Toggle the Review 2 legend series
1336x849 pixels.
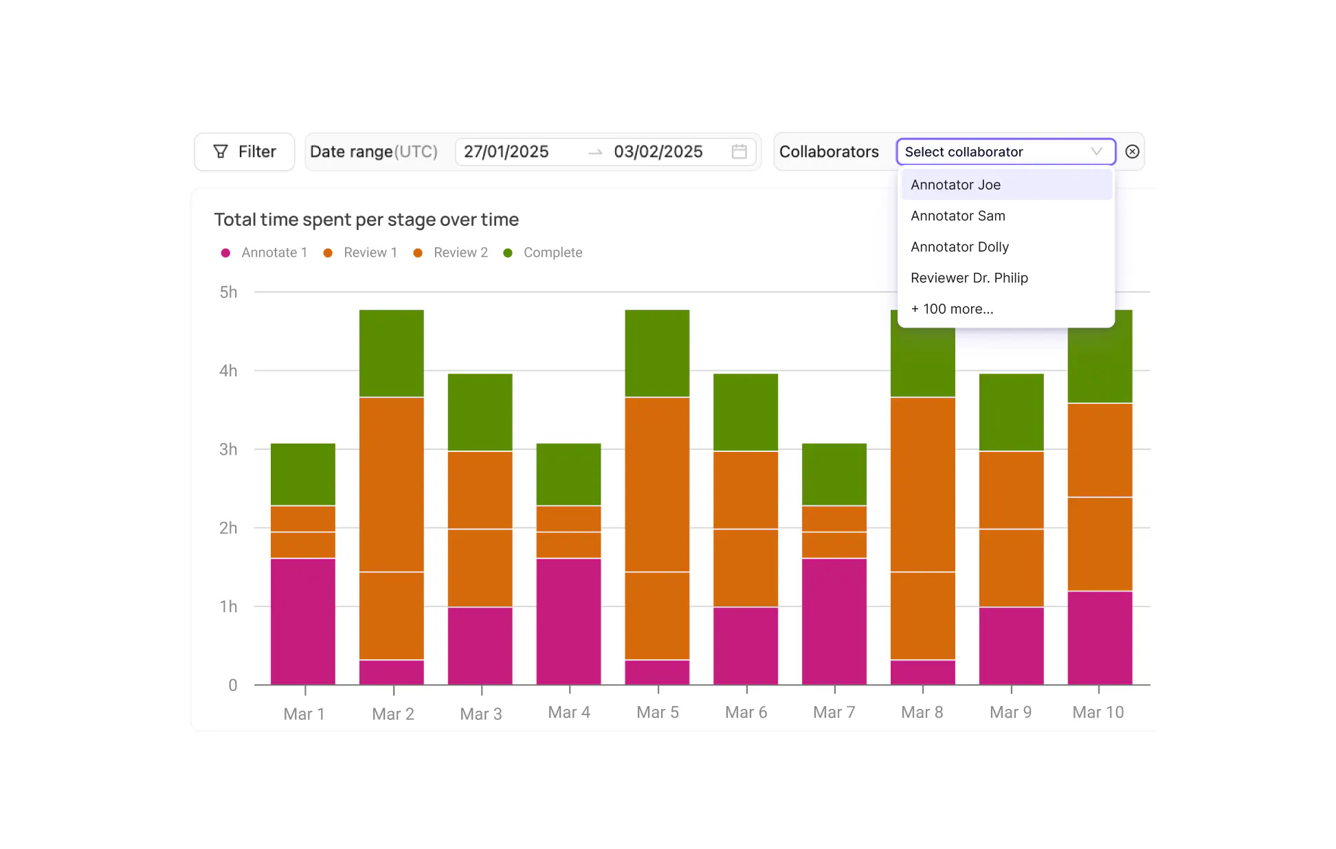tap(450, 253)
